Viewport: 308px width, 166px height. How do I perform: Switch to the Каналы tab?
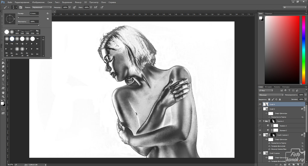(x=277, y=87)
